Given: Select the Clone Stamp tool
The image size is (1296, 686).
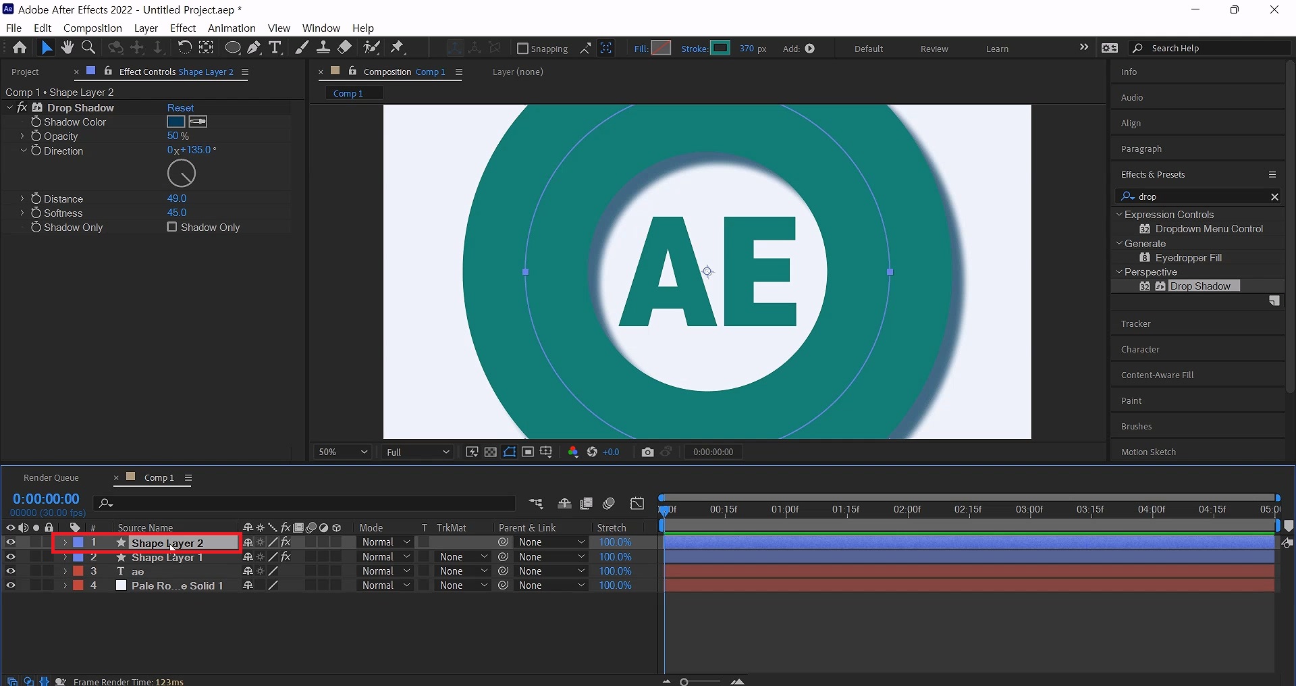Looking at the screenshot, I should [323, 47].
